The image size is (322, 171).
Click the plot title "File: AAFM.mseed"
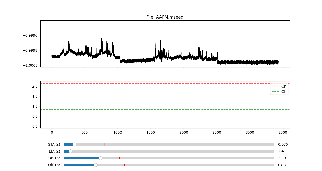pyautogui.click(x=165, y=17)
